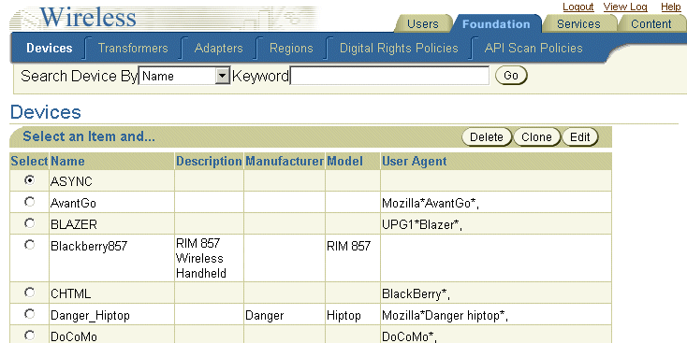Open the Content tab
The width and height of the screenshot is (687, 343).
(651, 24)
